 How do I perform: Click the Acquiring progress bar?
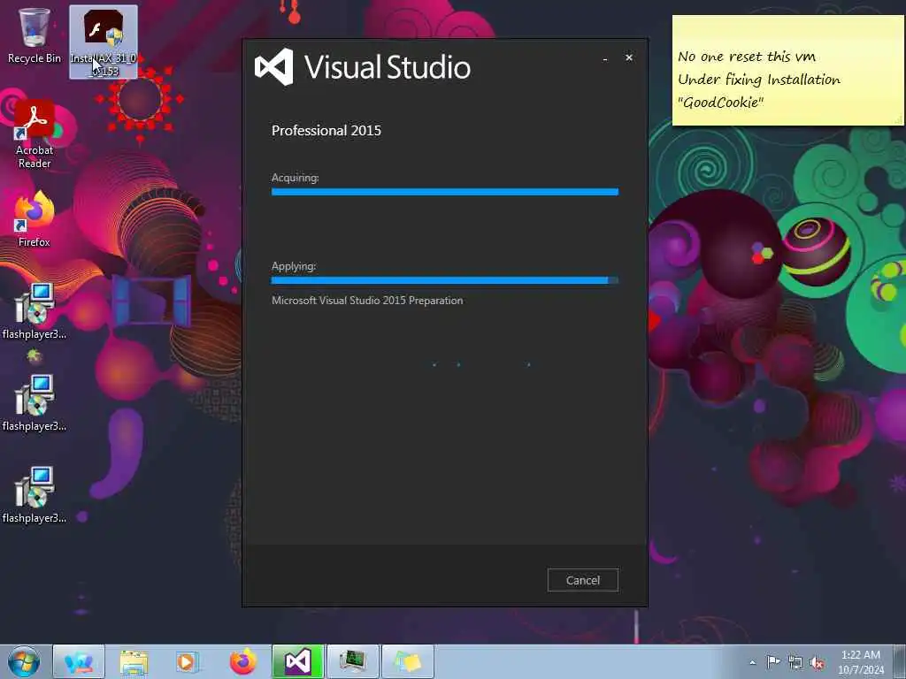click(x=445, y=192)
